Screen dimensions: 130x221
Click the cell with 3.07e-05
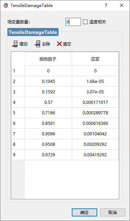coord(95,92)
